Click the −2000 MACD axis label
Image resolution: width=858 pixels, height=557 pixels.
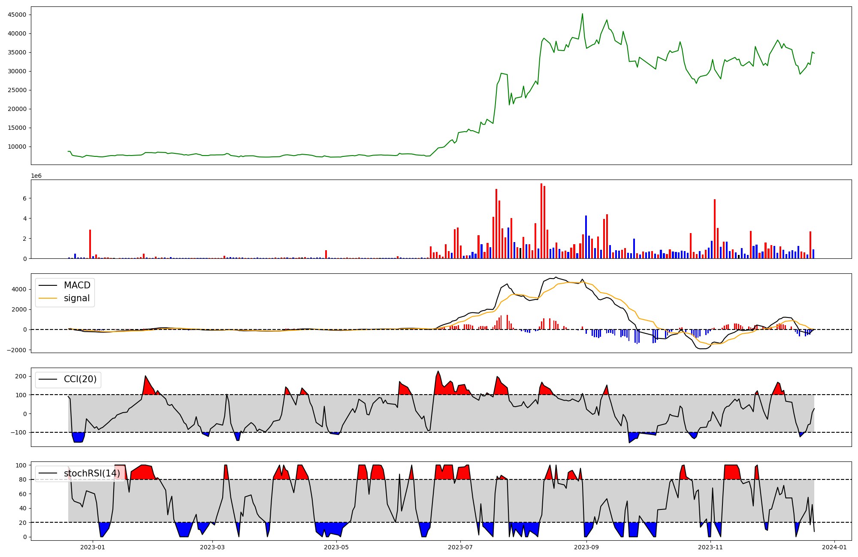point(15,350)
